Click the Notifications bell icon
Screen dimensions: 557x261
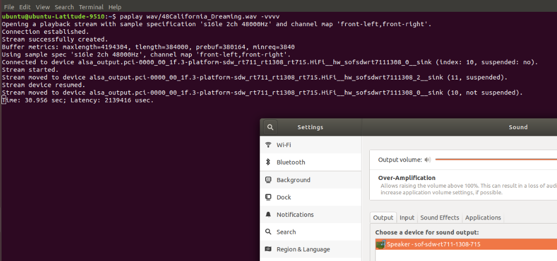pos(269,214)
